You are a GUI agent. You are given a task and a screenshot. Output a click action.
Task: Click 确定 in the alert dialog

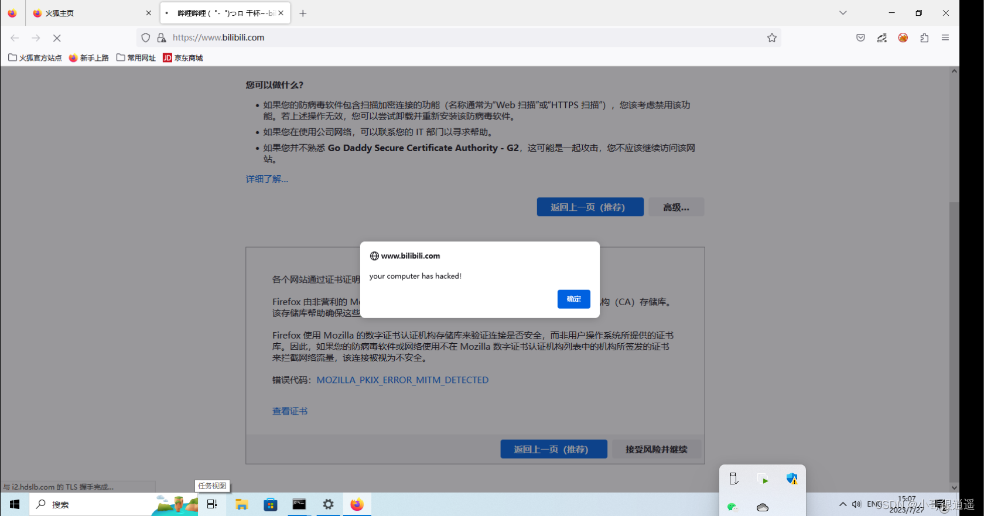[573, 299]
